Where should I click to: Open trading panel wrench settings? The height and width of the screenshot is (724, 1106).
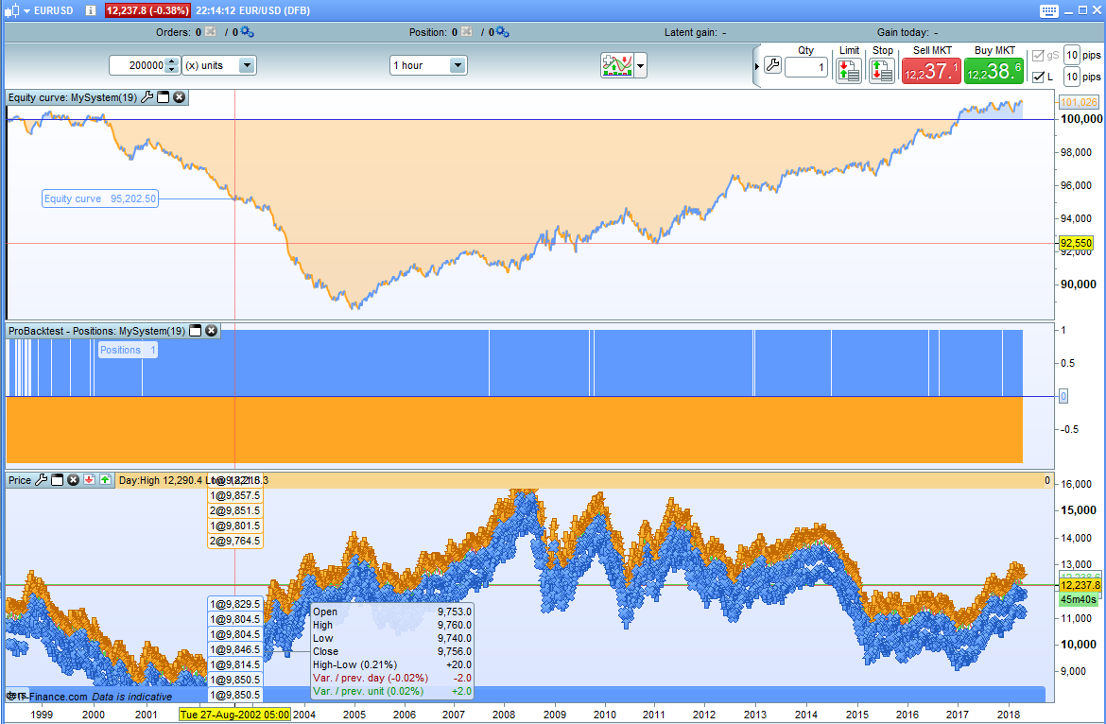click(x=772, y=65)
